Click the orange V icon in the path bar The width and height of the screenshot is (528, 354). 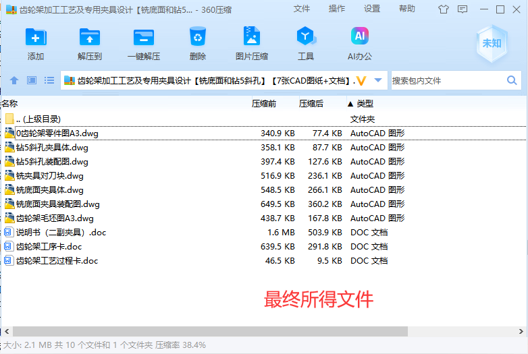pos(361,81)
